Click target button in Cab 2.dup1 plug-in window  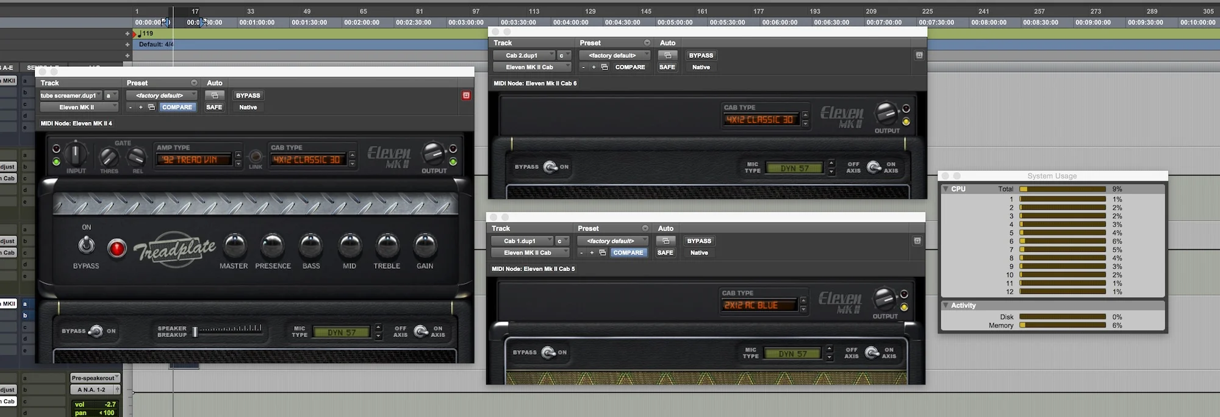919,55
